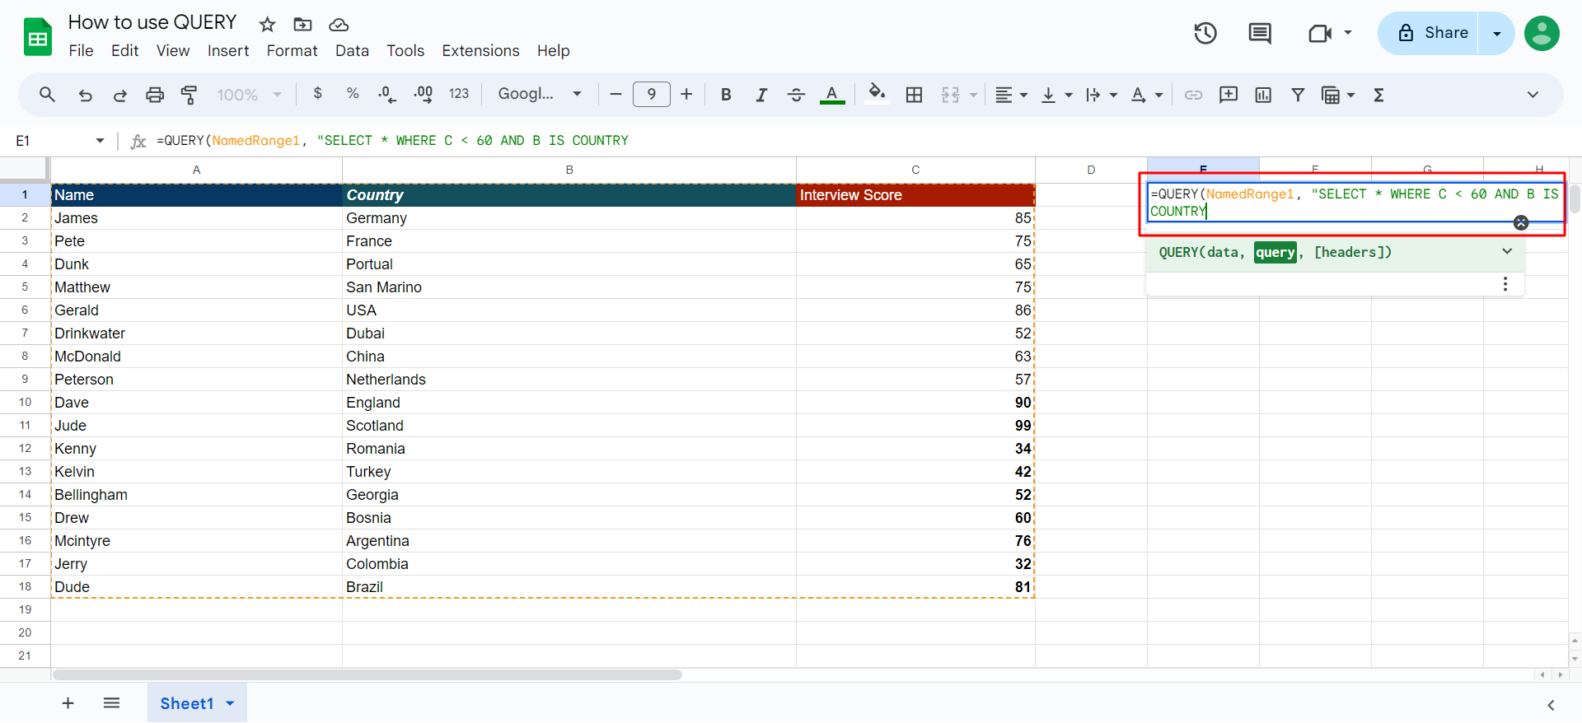Screen dimensions: 1582x723
Task: Click the merge cells icon
Action: point(951,95)
